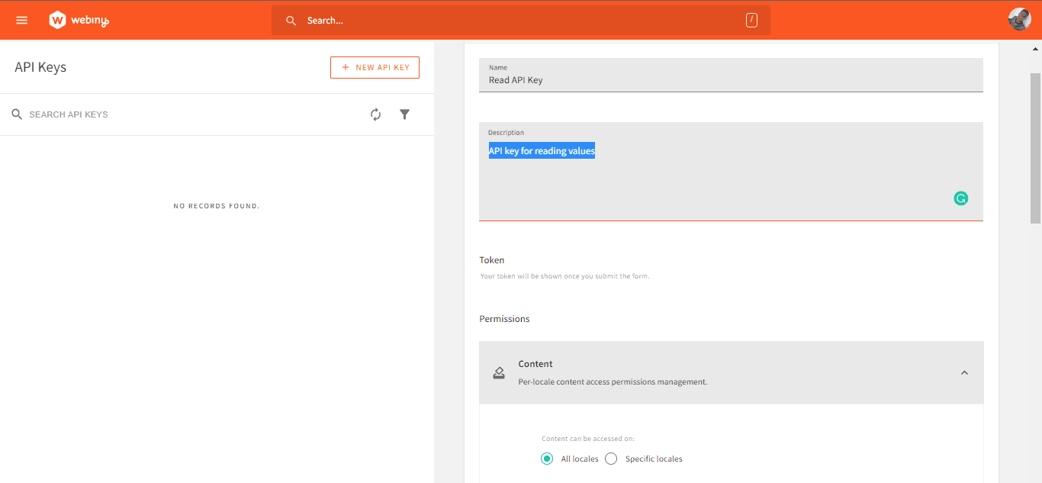Select the All locales radio button
Image resolution: width=1042 pixels, height=483 pixels.
click(x=546, y=459)
